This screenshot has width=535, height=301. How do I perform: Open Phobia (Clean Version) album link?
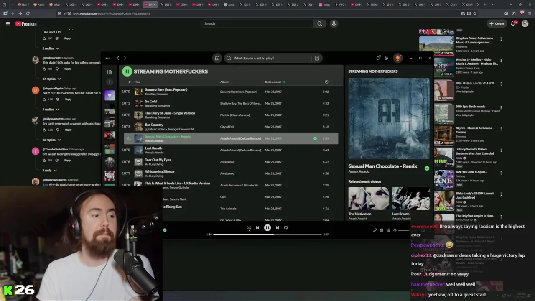[x=235, y=115]
